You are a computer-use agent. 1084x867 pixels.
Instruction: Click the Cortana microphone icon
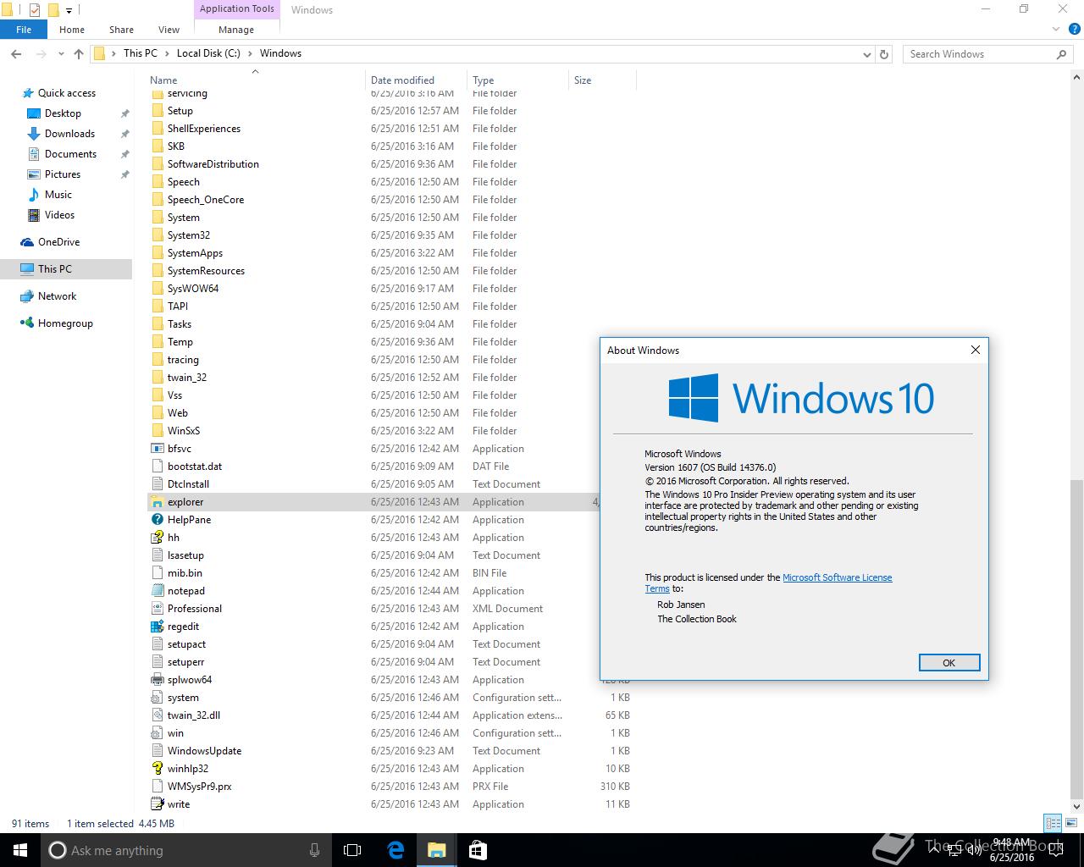[315, 850]
